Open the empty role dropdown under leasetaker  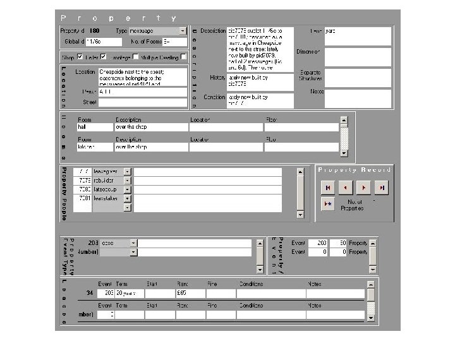(x=127, y=207)
